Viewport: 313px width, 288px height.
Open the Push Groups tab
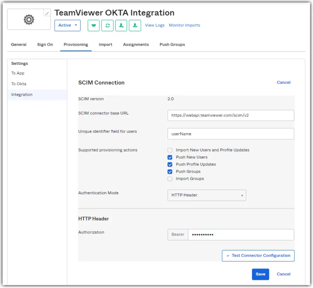[x=172, y=44]
